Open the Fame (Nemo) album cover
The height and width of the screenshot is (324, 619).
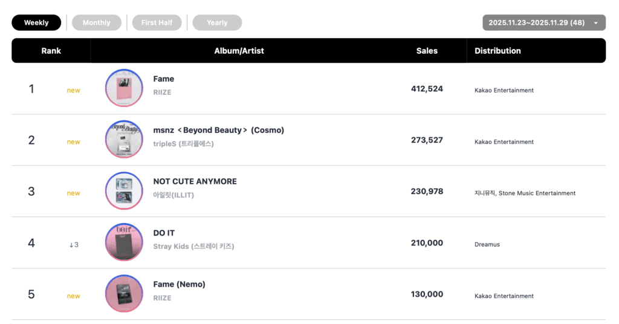pyautogui.click(x=124, y=294)
